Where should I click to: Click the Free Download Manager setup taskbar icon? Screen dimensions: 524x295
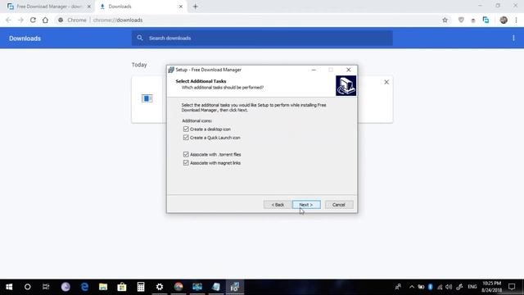tap(235, 287)
